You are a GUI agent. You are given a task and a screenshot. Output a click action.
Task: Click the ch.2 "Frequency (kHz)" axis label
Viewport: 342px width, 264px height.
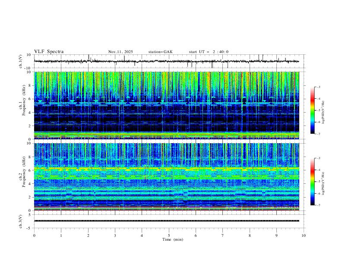tap(24, 171)
